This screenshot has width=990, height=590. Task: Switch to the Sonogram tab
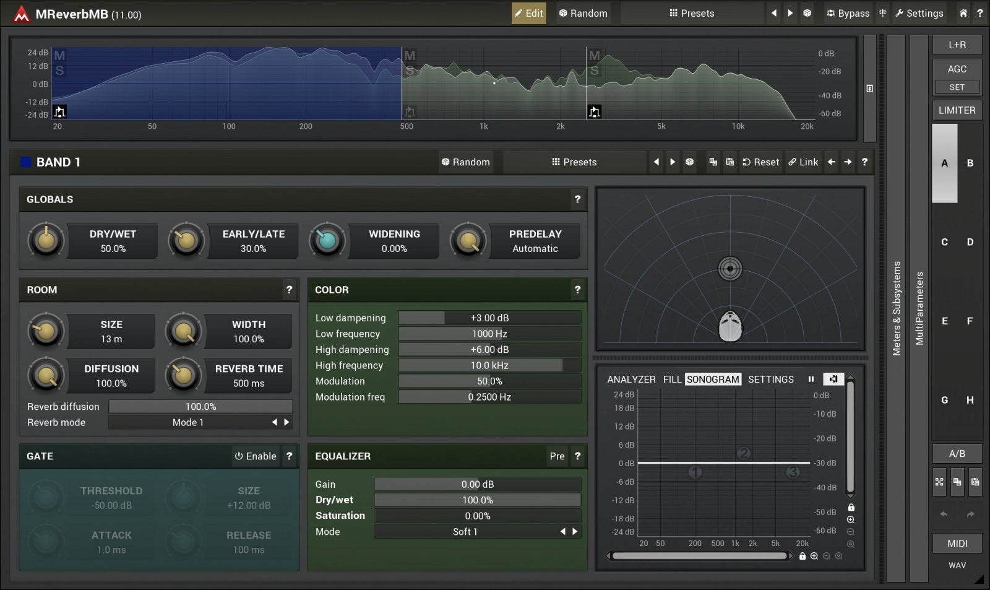point(713,380)
